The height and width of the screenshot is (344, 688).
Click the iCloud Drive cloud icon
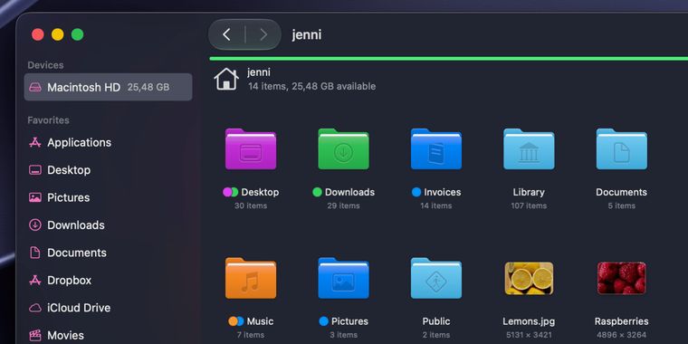(x=35, y=308)
